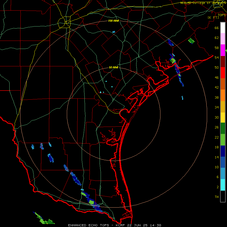Click the legend value '42'
The image size is (227, 227).
pos(217,88)
